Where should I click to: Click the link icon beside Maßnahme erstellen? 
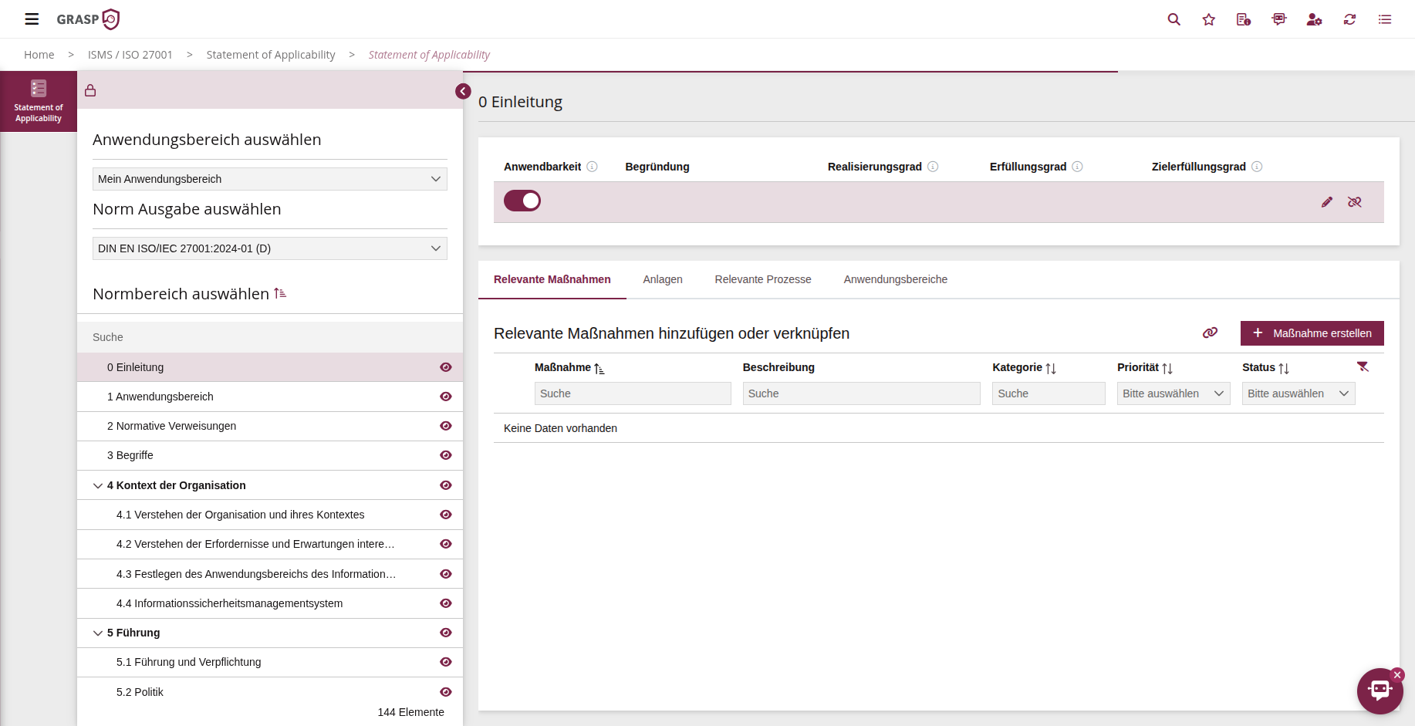point(1210,333)
